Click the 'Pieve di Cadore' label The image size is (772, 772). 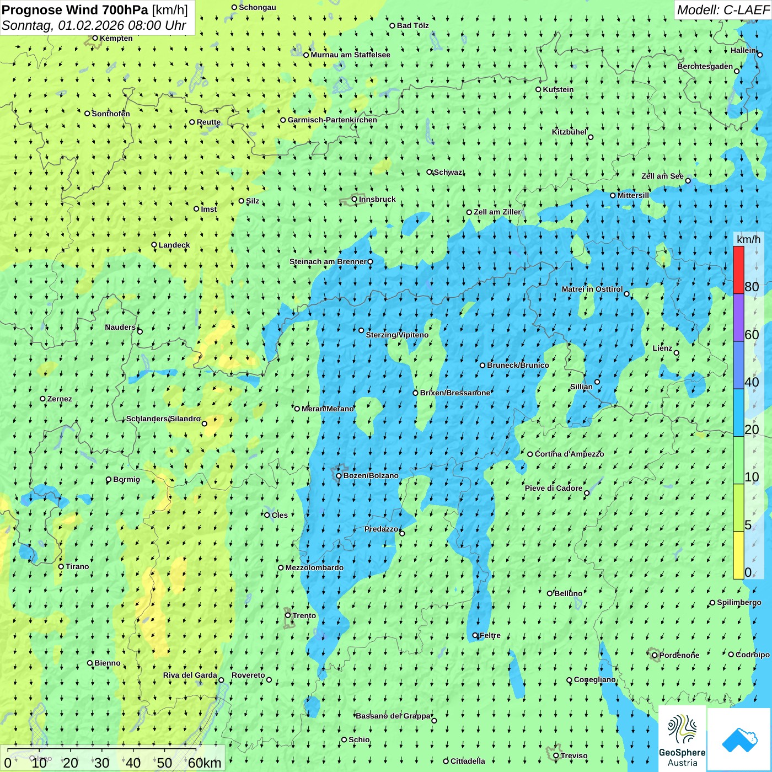554,488
